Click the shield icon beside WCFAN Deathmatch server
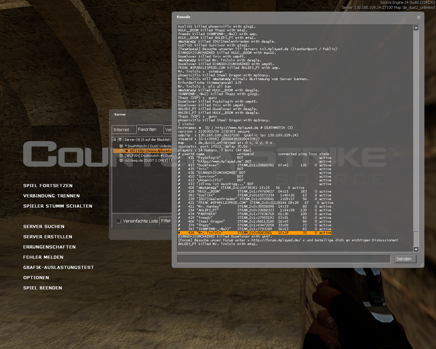The height and width of the screenshot is (349, 436). (x=121, y=155)
